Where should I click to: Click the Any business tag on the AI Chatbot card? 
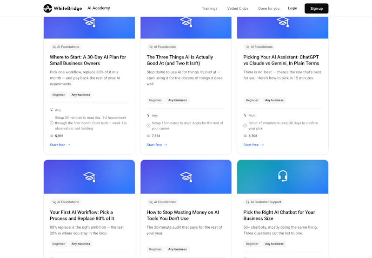point(274,244)
